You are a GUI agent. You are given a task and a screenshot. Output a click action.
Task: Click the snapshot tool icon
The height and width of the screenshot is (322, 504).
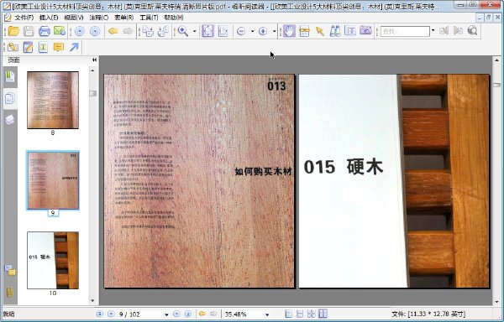coord(304,31)
